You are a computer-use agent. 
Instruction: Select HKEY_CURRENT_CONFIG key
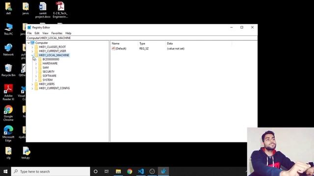(x=54, y=88)
